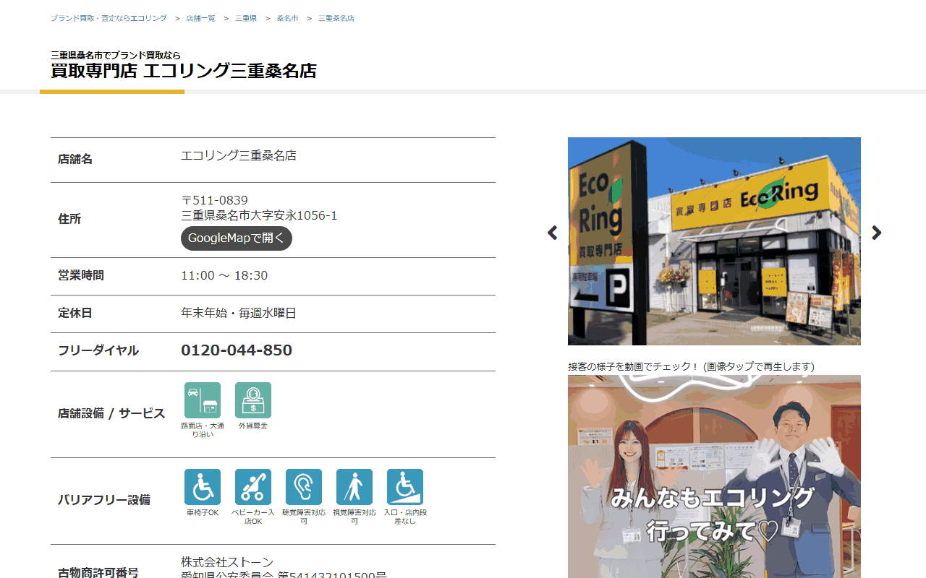
Task: Click the page heading 買取専門店 エコリング三重桑名店
Action: click(184, 71)
